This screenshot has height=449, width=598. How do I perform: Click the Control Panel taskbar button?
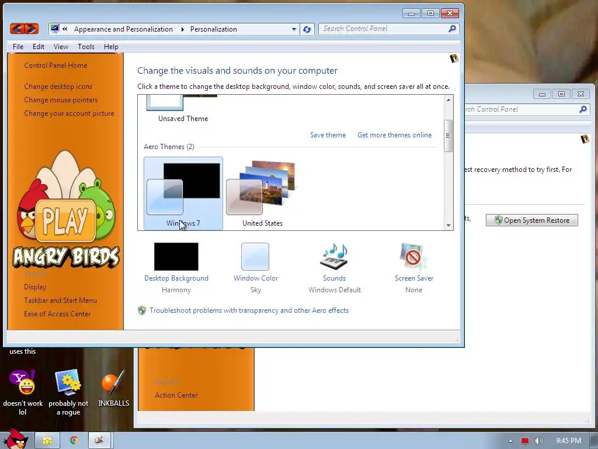click(99, 441)
